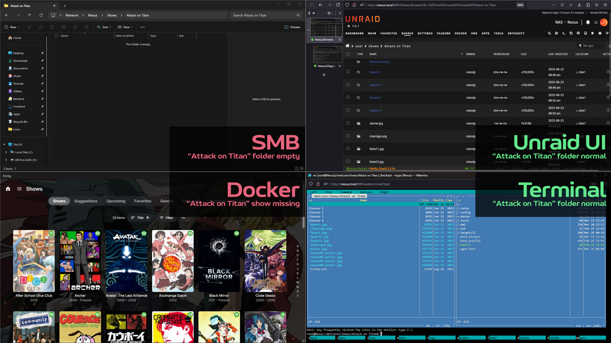Go to the Unraid DOCKER tab
Image resolution: width=611 pixels, height=343 pixels.
pos(461,34)
